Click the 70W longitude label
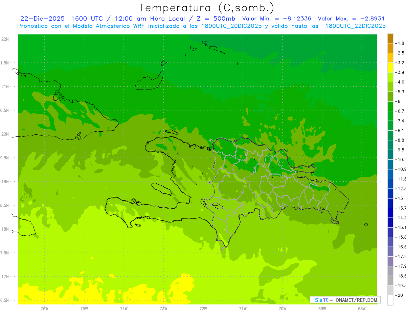The image size is (406, 313). click(282, 308)
